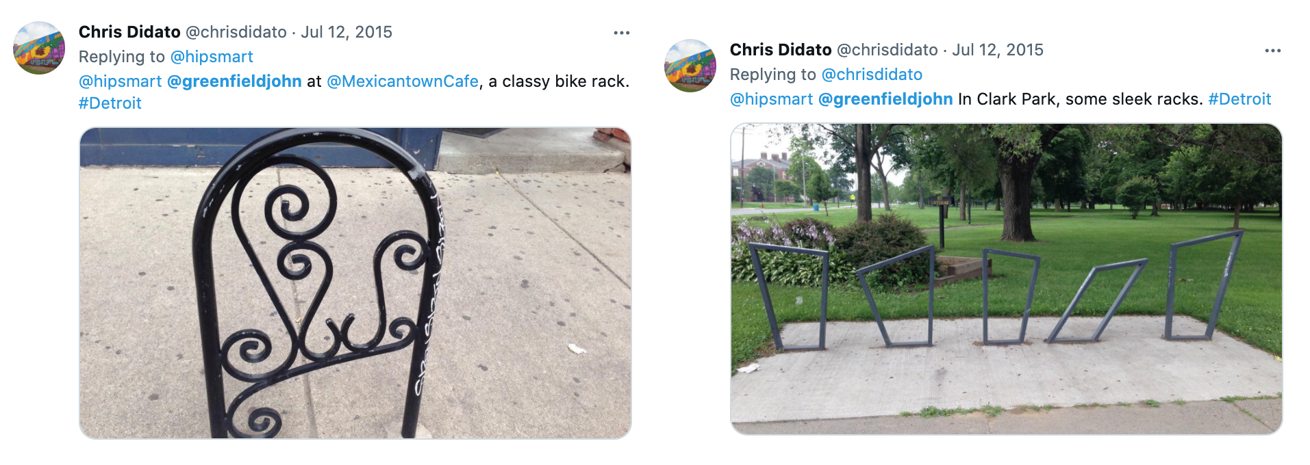Click the @hipsmart mention in left tweet body
Image resolution: width=1310 pixels, height=465 pixels.
tap(121, 81)
